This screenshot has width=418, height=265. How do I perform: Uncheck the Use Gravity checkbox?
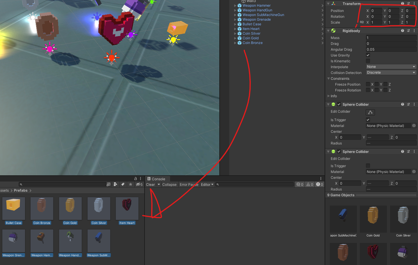click(368, 55)
